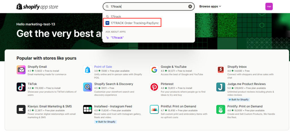This screenshot has width=290, height=132.
Task: Open Printful: Print on Demand link
Action: pos(178,106)
